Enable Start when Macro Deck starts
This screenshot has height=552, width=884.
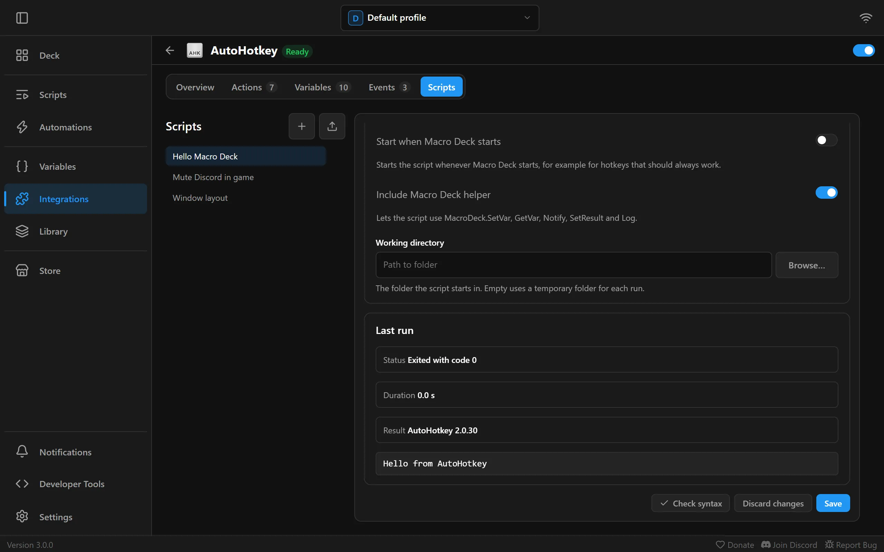(x=826, y=140)
